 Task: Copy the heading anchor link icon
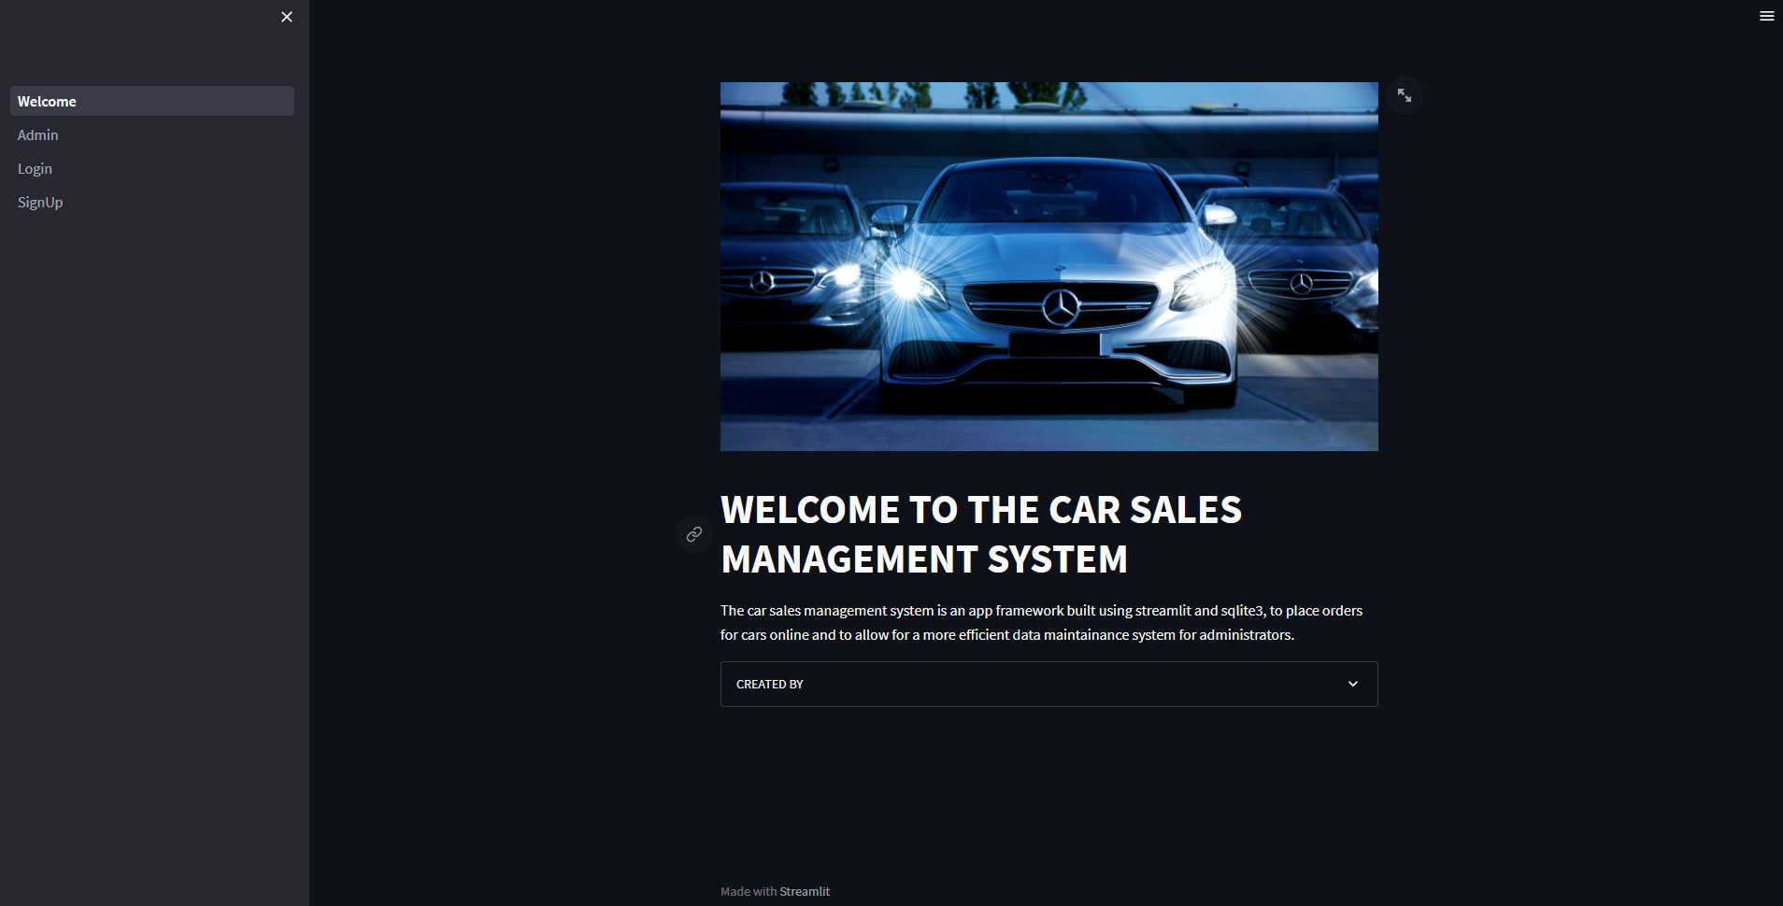693,534
